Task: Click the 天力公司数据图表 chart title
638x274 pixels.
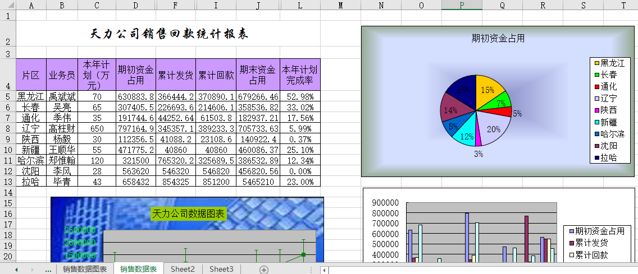Action: [189, 213]
